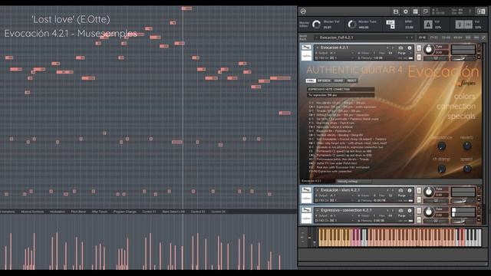The width and height of the screenshot is (491, 276).
Task: Toggle the mute button of Expressivo - connection 4.2.1
Action: [419, 220]
